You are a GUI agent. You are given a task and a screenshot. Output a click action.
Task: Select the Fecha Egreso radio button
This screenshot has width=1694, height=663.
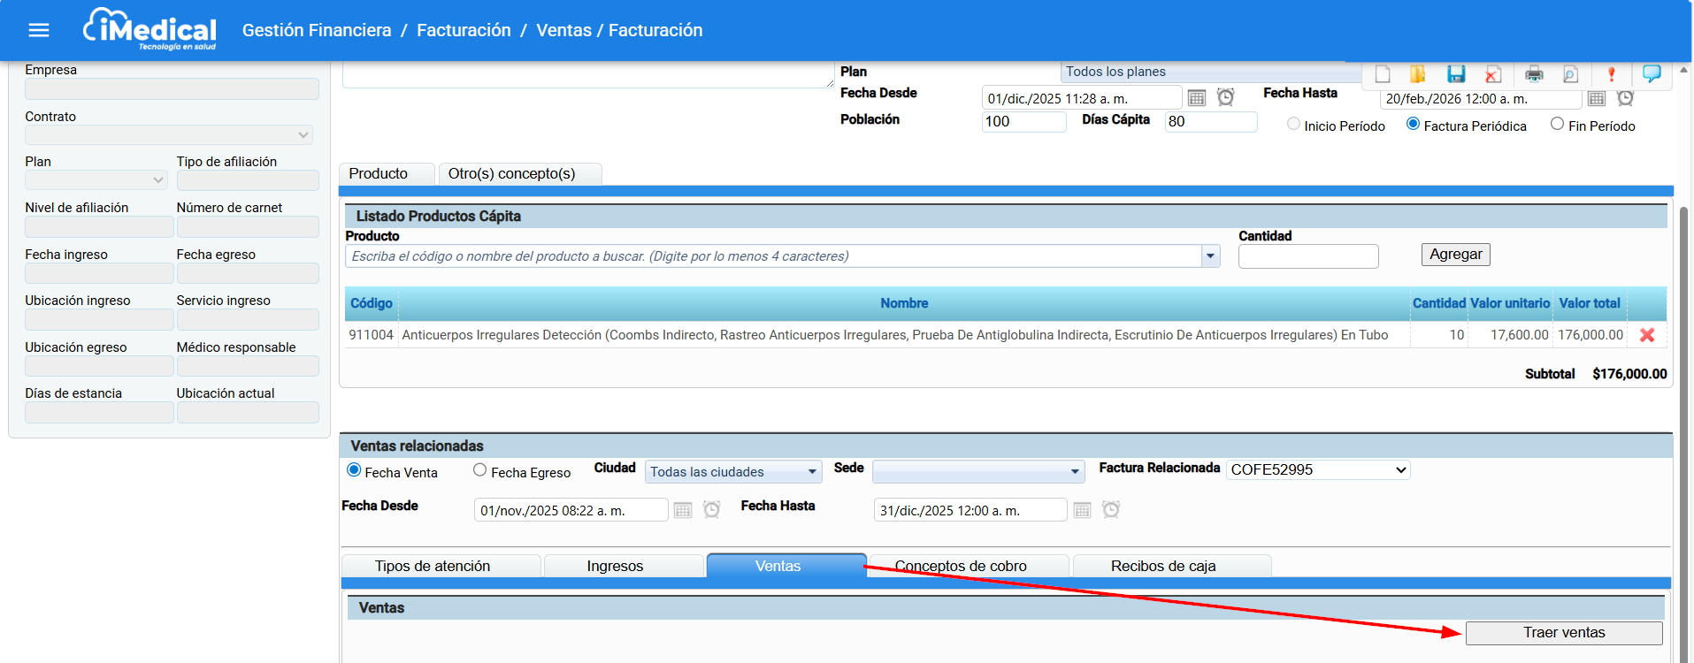tap(479, 470)
